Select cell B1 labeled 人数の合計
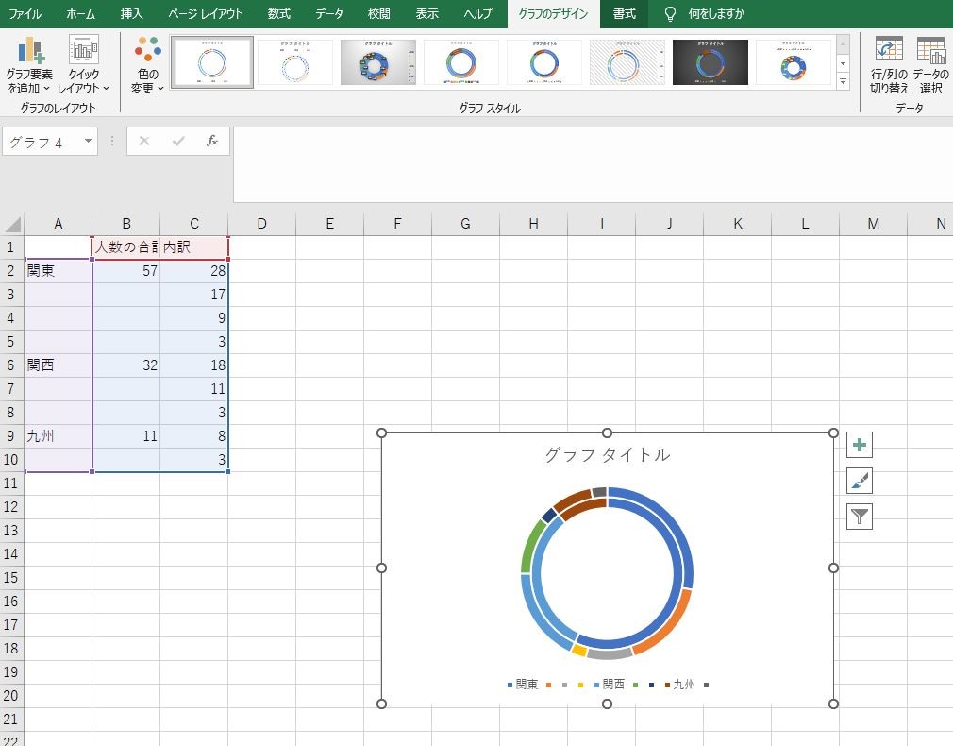The image size is (953, 746). pos(126,247)
